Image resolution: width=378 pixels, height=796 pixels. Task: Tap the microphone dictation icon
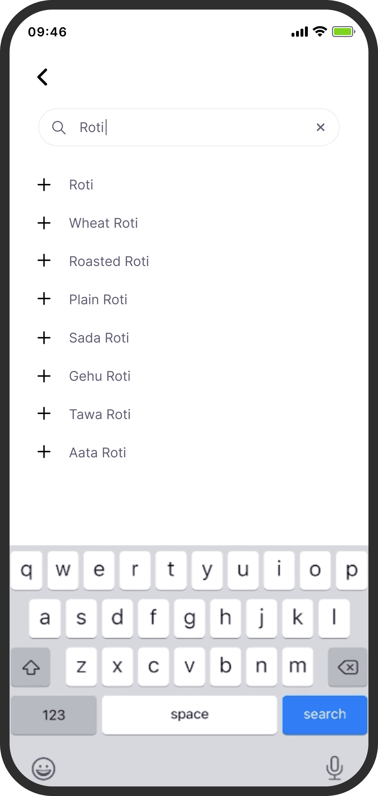334,768
